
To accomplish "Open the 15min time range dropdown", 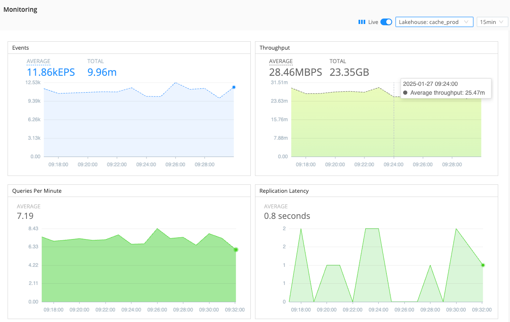I will tap(491, 22).
